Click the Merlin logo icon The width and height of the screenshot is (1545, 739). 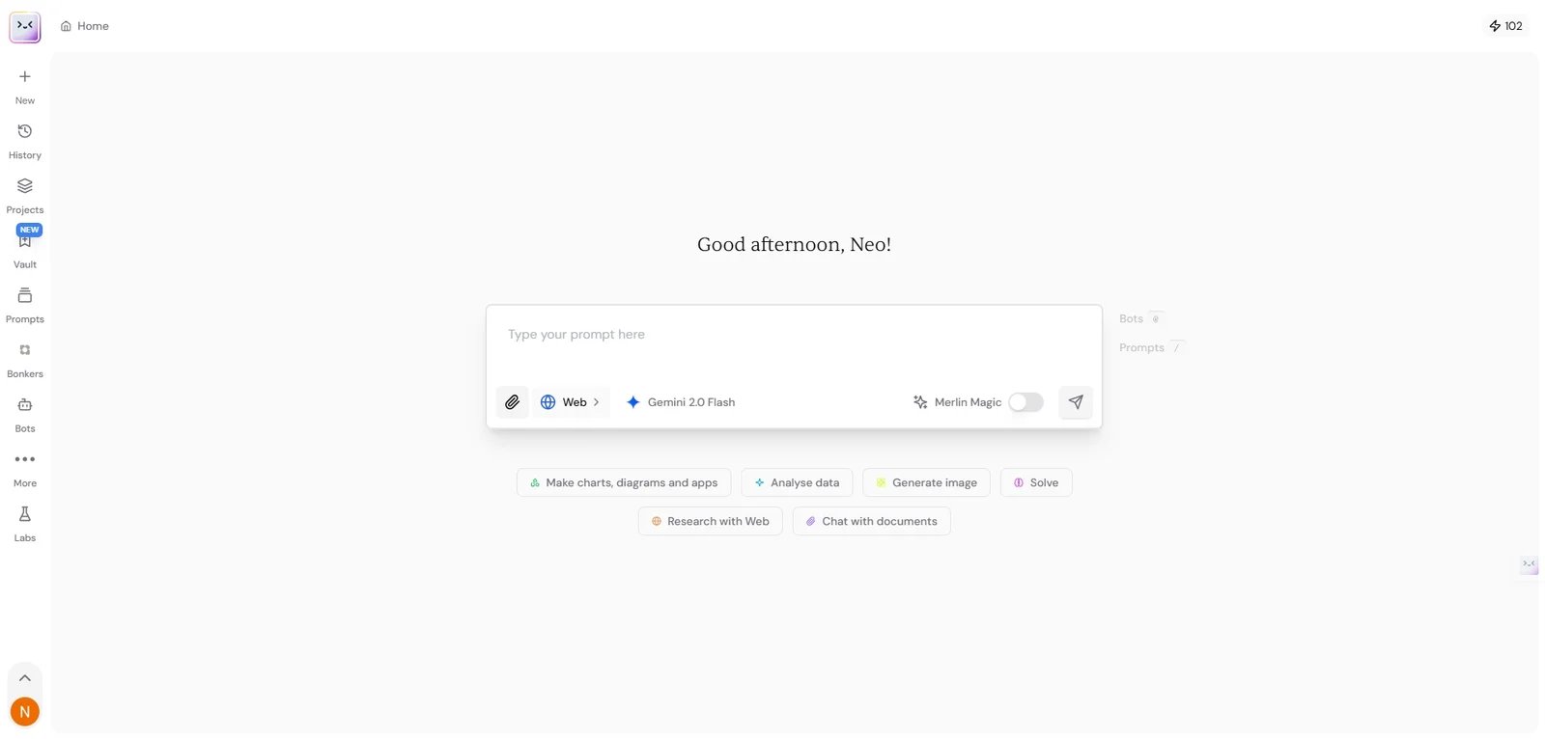25,27
